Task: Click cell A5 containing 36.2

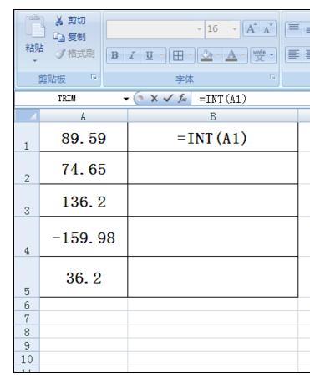Action: coord(84,277)
